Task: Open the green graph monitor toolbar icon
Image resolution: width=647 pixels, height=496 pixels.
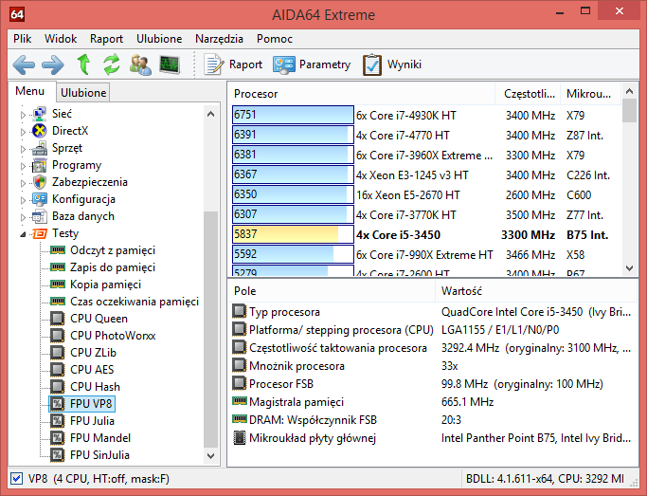Action: 170,64
